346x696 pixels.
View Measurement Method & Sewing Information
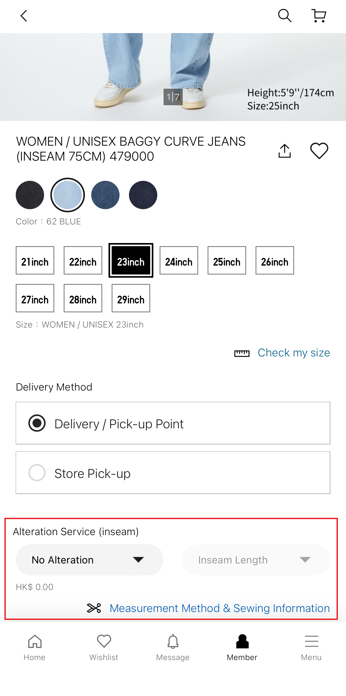coord(219,608)
